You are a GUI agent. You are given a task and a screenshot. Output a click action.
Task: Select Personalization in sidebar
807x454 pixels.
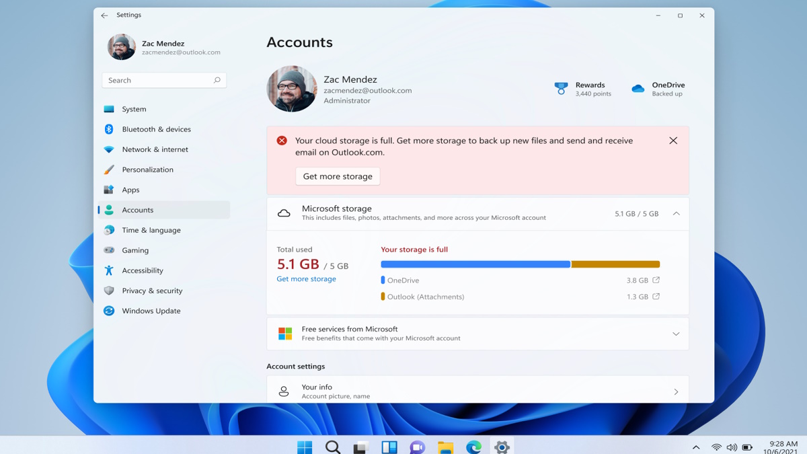coord(164,169)
